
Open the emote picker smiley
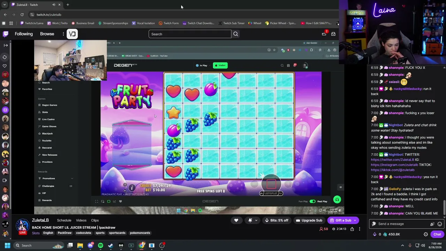click(440, 224)
